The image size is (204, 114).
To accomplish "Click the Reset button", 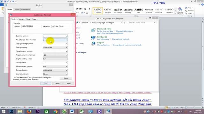I will click(x=66, y=78).
